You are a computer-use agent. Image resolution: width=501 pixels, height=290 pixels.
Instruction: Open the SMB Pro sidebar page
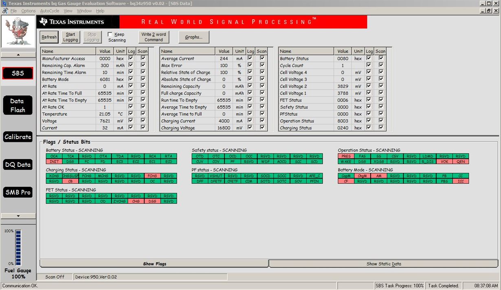(x=18, y=192)
